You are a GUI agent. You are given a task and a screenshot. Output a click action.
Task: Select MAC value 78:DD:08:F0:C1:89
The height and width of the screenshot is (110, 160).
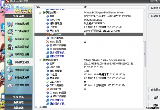[93, 67]
